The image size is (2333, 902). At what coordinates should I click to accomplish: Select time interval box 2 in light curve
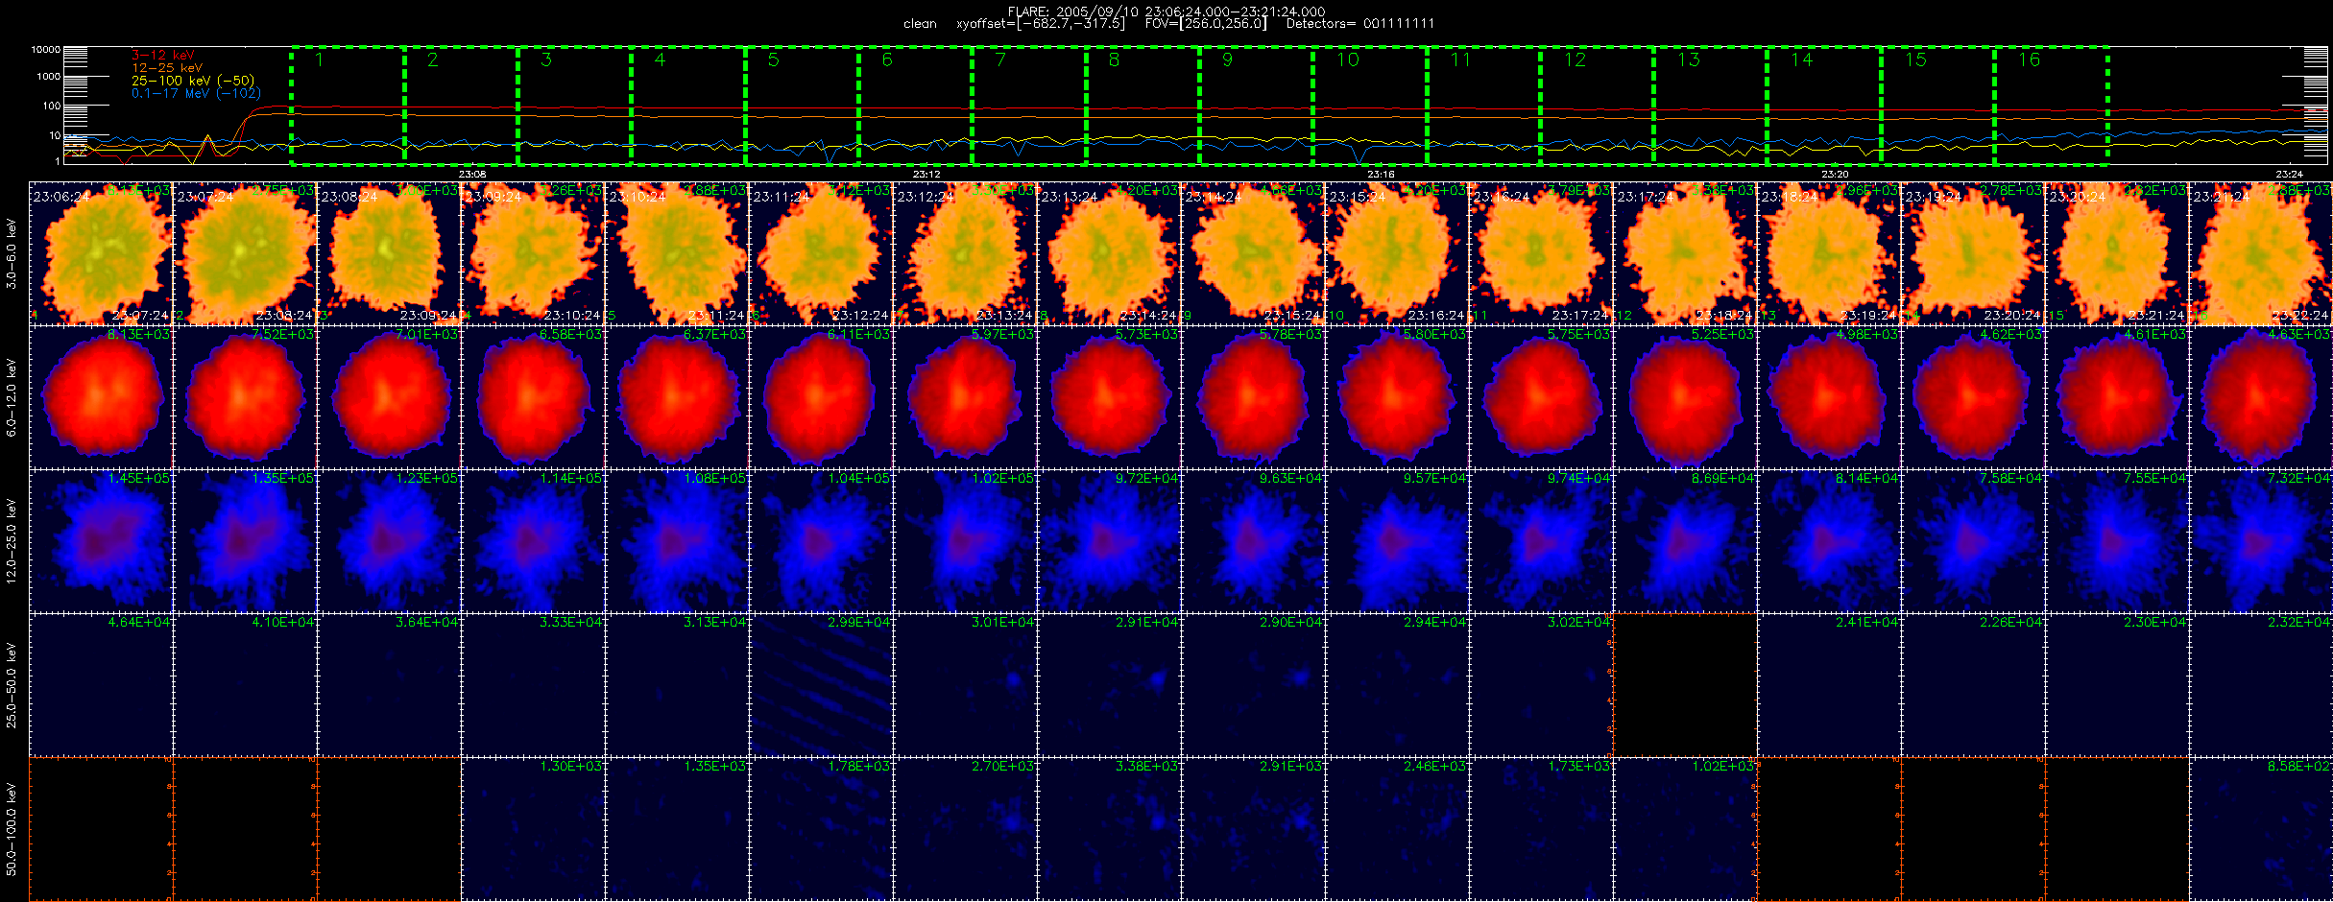click(461, 104)
